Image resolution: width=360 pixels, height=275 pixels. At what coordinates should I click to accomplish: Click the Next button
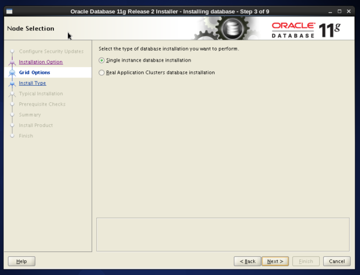(275, 261)
